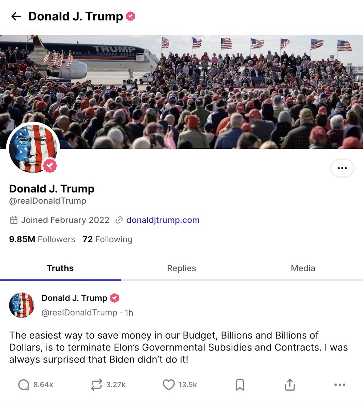The image size is (363, 404).
Task: Open the donaldjtrump.com link
Action: click(163, 220)
